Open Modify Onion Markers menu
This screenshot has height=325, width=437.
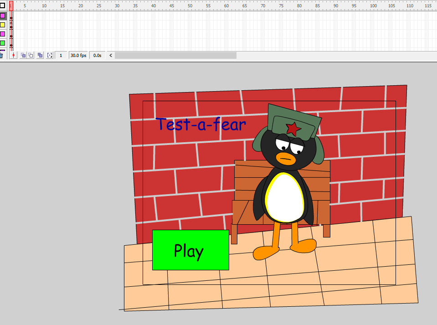50,56
